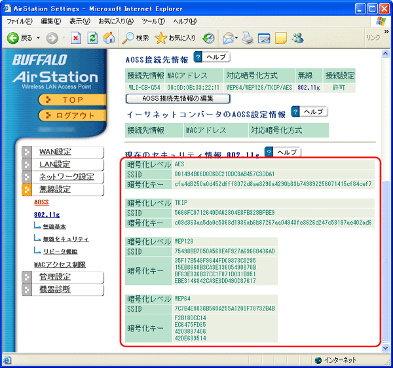The image size is (393, 368).
Task: Open the ツール(T) menu
Action: 153,22
